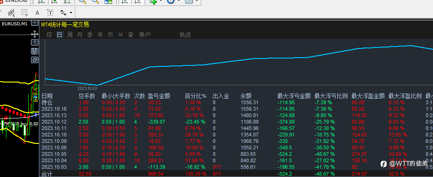Click the 最大浮盈比例 column header
Screen dimensions: 433x177
click(x=405, y=96)
